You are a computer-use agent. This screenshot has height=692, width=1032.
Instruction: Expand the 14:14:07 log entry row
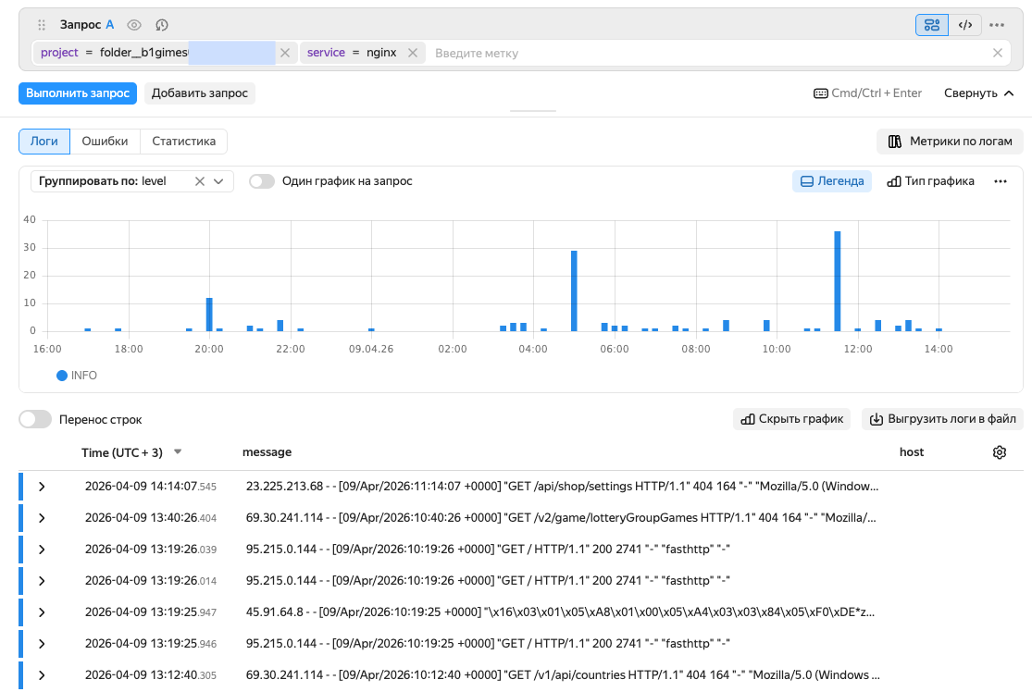coord(42,487)
